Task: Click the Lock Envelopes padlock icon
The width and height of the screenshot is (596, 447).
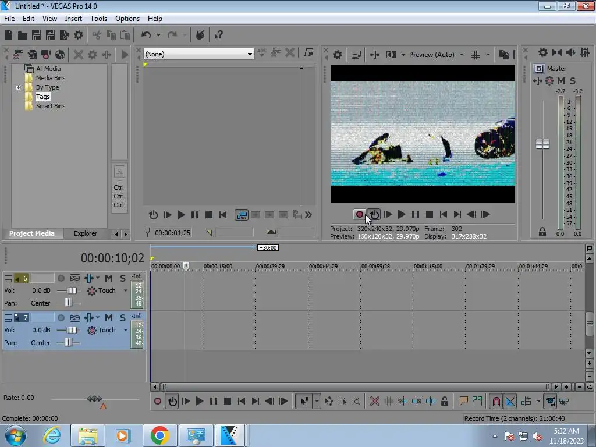Action: coord(444,402)
